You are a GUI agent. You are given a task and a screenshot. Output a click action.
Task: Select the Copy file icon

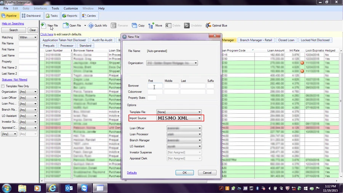tap(134, 26)
